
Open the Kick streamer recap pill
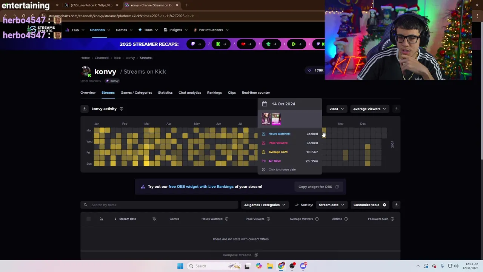click(x=221, y=44)
